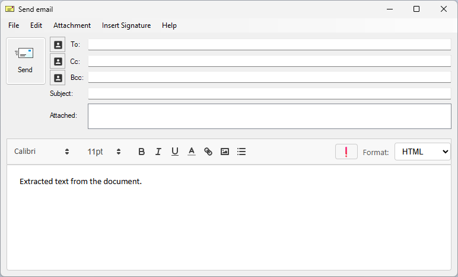Open the File menu
The height and width of the screenshot is (277, 458).
coord(14,25)
